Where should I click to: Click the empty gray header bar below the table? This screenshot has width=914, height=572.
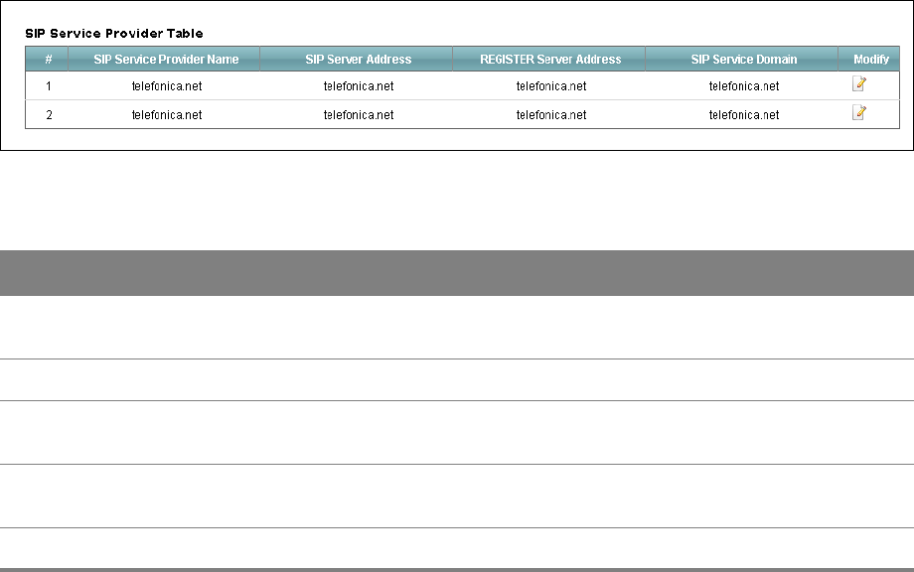[457, 273]
